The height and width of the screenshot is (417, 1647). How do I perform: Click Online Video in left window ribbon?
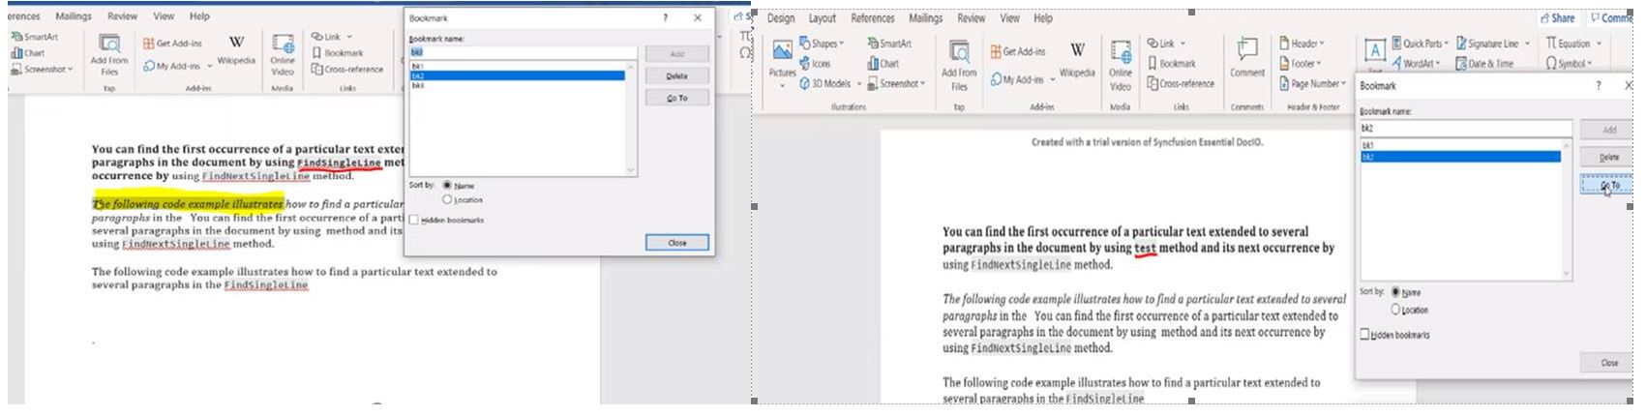point(283,53)
